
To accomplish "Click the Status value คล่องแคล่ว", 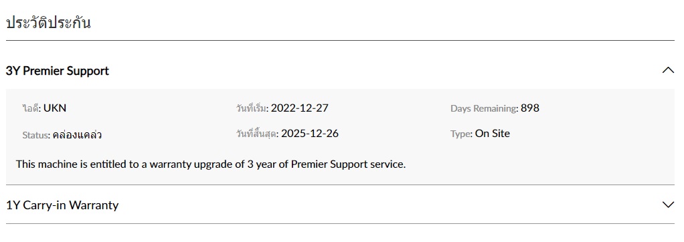I will [x=77, y=135].
